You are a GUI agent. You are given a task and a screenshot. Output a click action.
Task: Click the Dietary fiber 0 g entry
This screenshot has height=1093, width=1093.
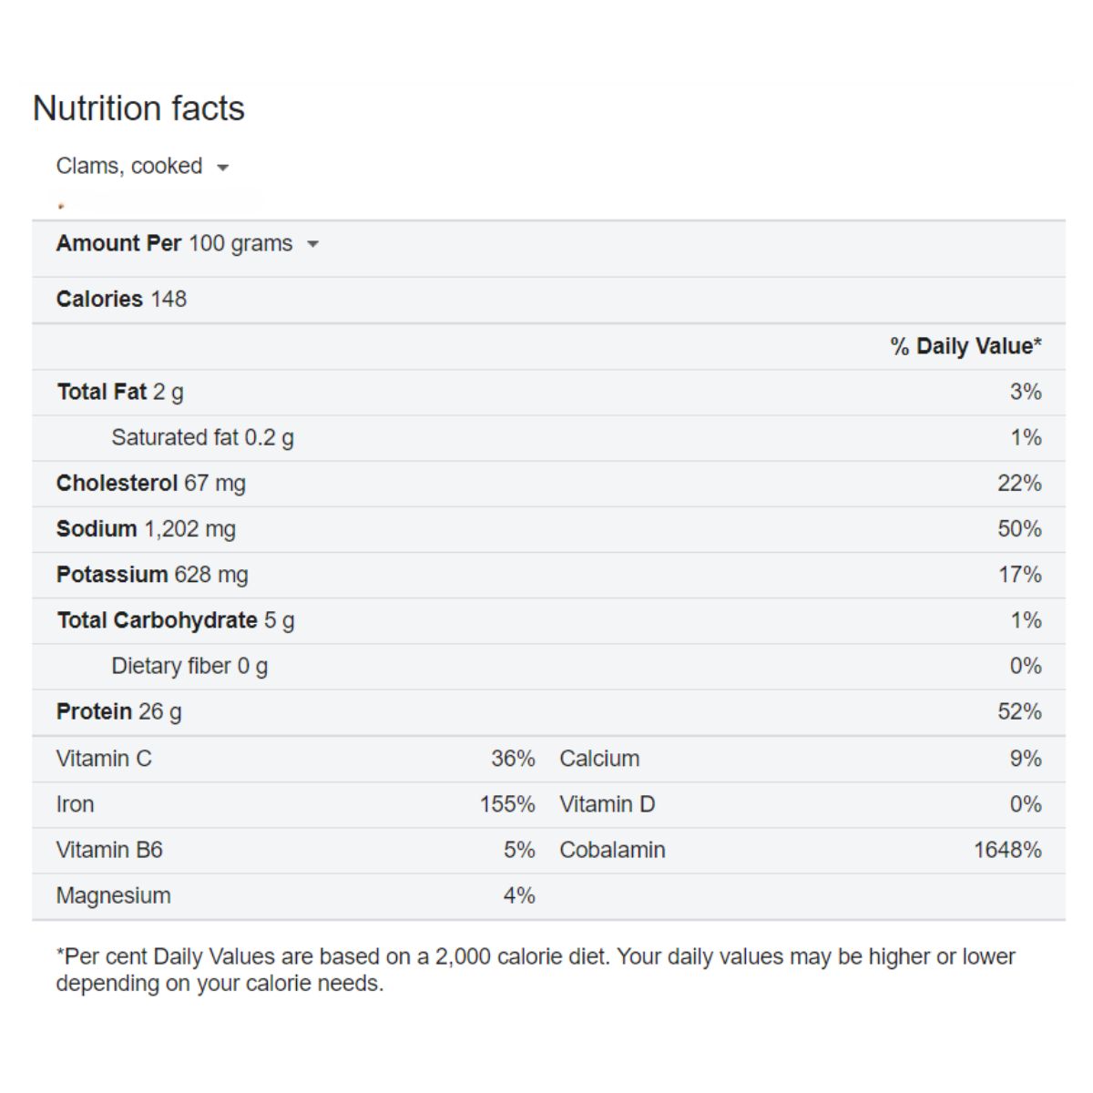189,666
